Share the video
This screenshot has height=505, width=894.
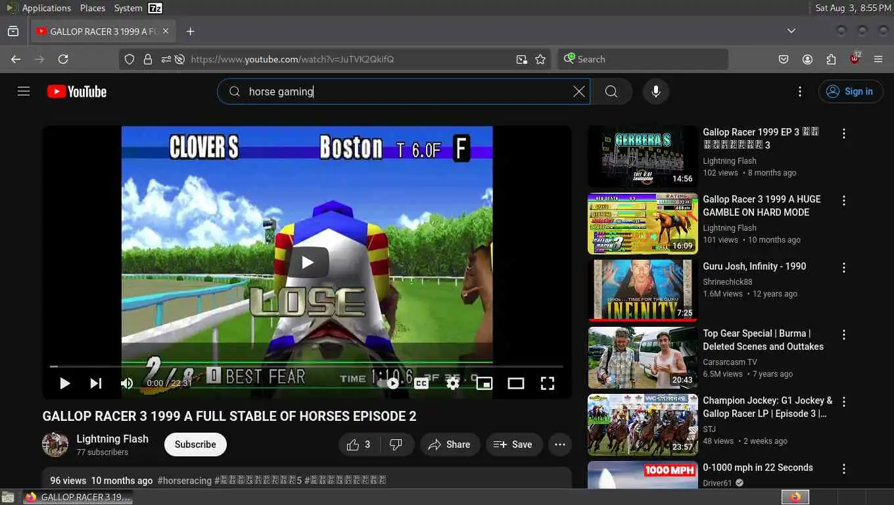click(450, 445)
